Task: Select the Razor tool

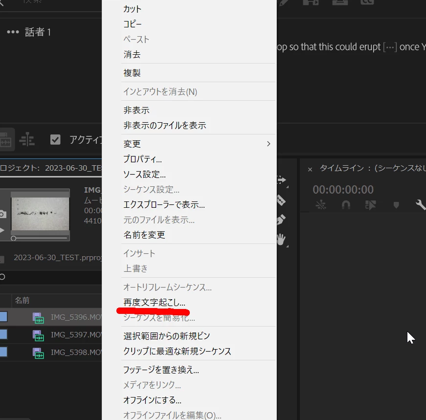Action: [281, 200]
